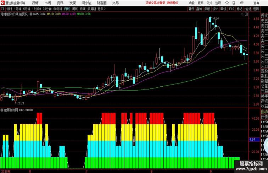The height and width of the screenshot is (173, 268).
Task: Click the 统计 statistics button
Action: 215,9
